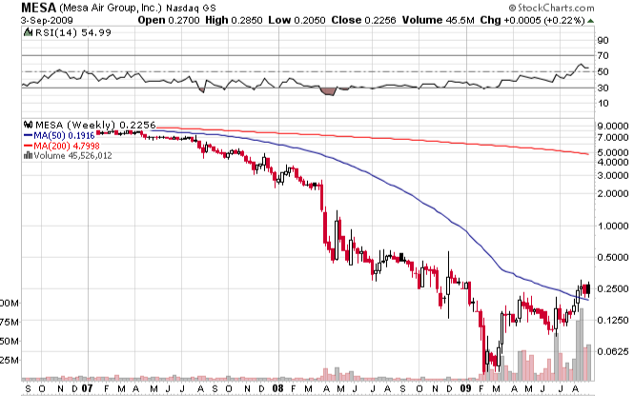Image resolution: width=634 pixels, height=396 pixels.
Task: Click the volume axis label 75M
Action: click(10, 322)
